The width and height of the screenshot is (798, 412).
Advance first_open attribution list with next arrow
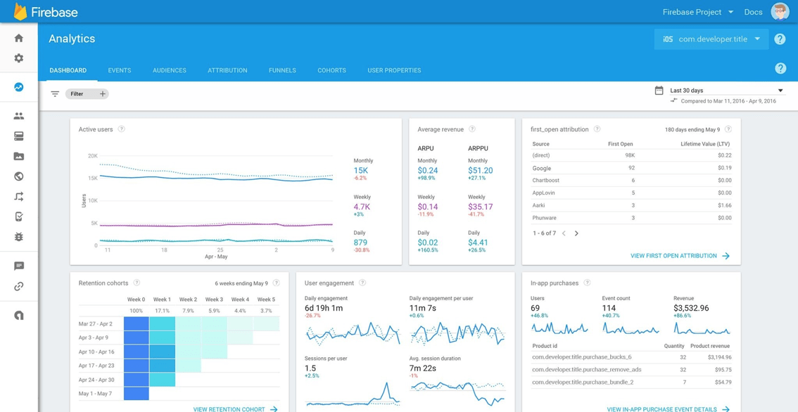click(578, 233)
